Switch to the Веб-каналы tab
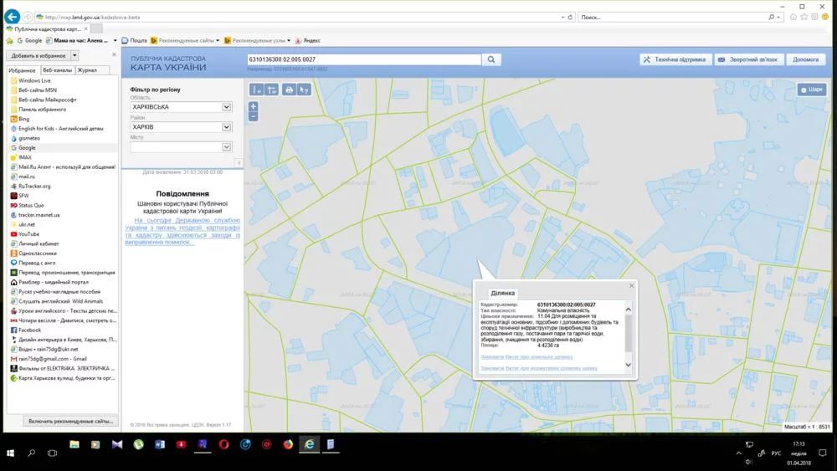Screen dimensions: 837x471 click(x=57, y=70)
